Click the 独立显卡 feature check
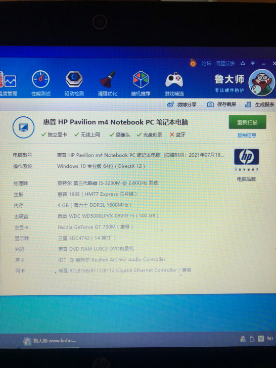 click(x=54, y=134)
